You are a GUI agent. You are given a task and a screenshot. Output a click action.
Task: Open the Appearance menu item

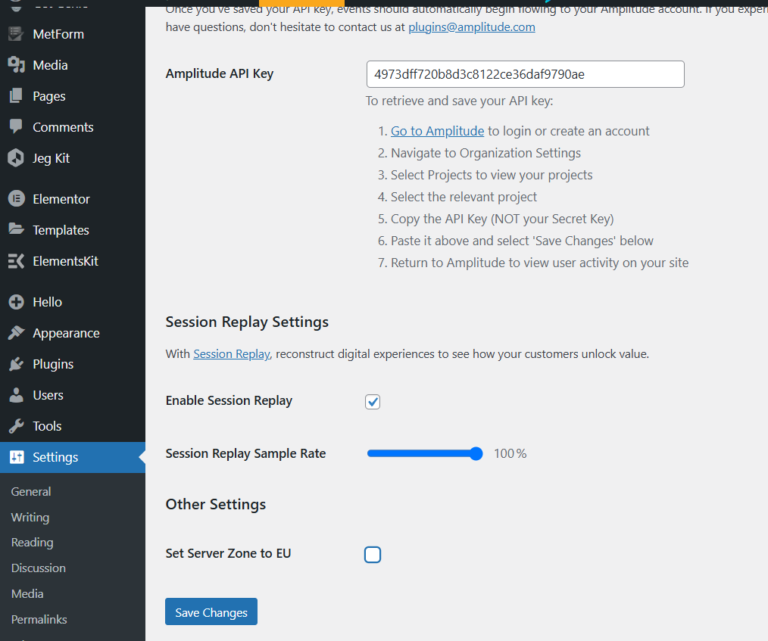(x=66, y=333)
